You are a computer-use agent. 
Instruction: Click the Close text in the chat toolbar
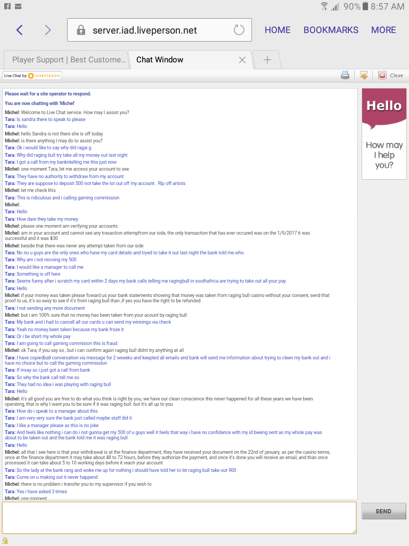396,75
